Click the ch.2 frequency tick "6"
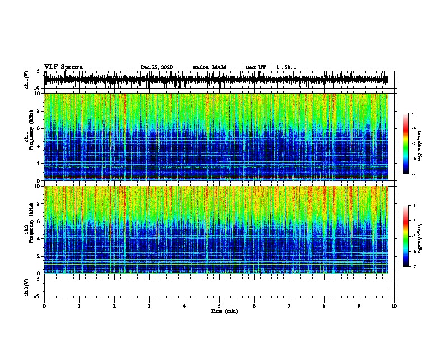Viewport: 444px width, 343px height. coord(40,221)
